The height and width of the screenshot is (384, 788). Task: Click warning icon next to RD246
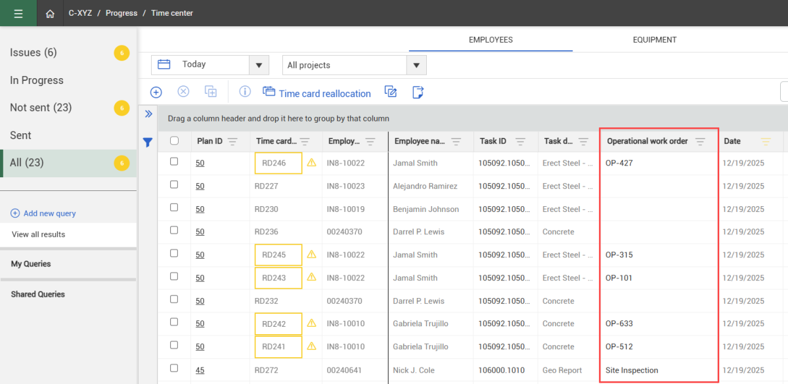pos(311,163)
